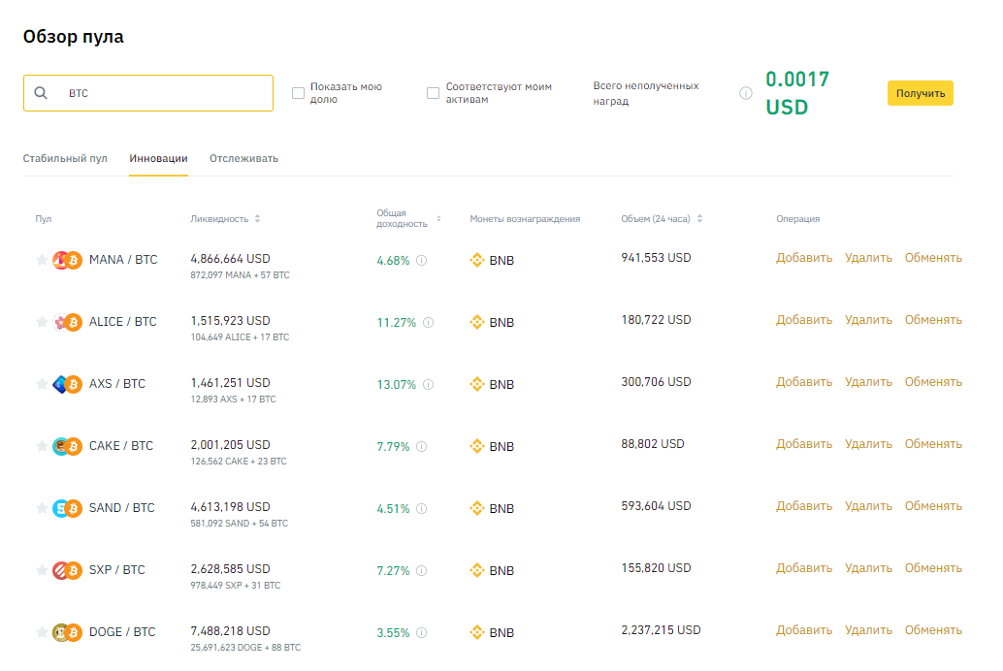The image size is (1003, 671).
Task: Sort the table by Ликвидность
Action: click(256, 218)
